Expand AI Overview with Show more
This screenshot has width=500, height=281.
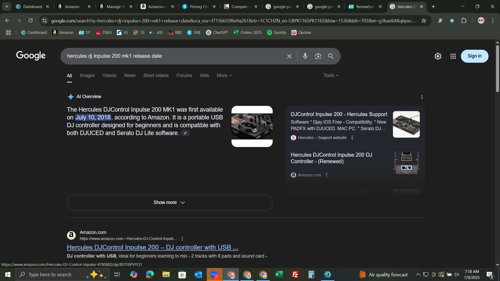(x=170, y=203)
